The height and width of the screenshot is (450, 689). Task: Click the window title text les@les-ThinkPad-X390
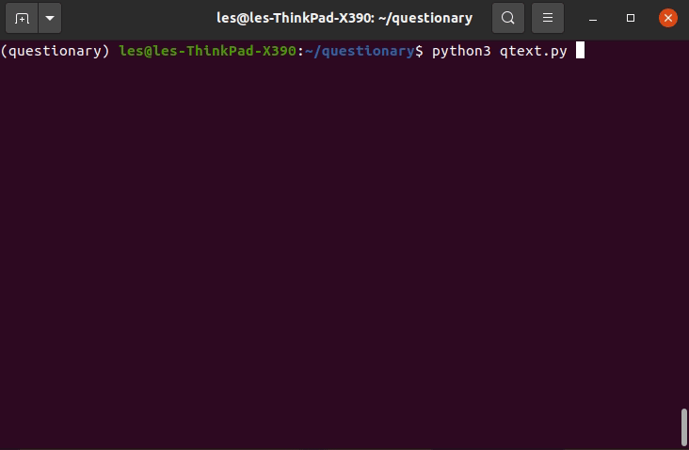tap(295, 18)
